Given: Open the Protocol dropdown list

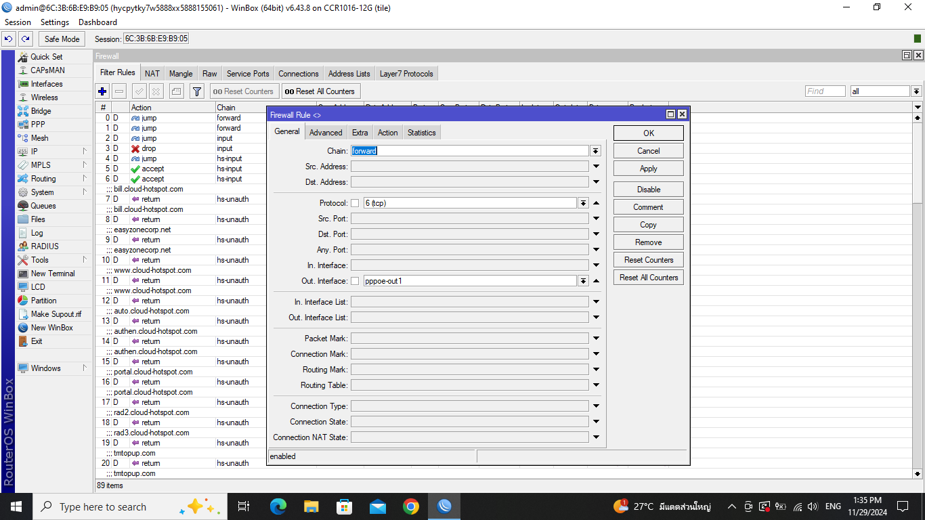Looking at the screenshot, I should 583,203.
